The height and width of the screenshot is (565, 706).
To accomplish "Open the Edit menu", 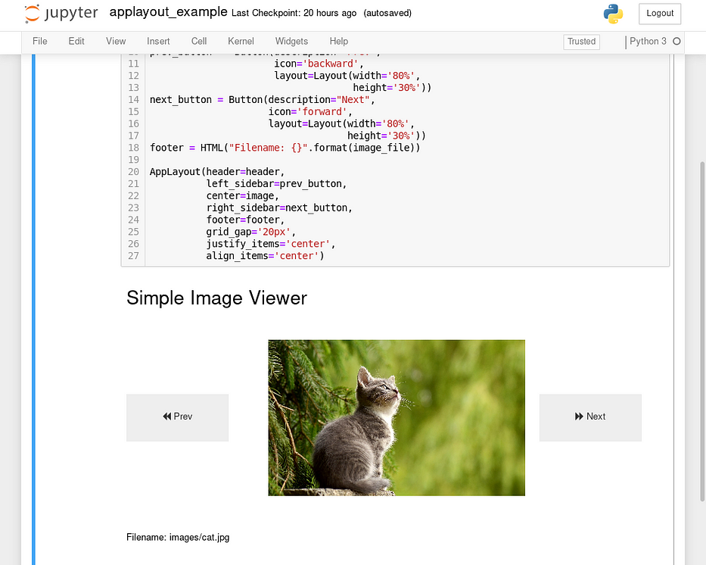I will pos(76,41).
